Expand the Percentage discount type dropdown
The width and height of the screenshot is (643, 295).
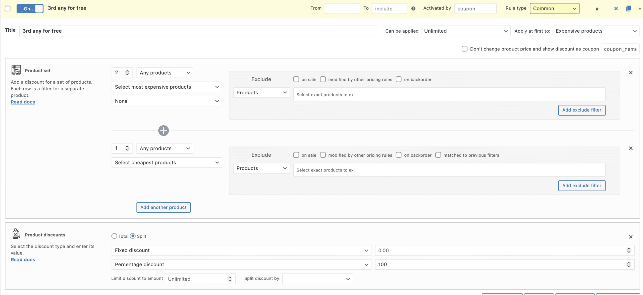coord(241,264)
